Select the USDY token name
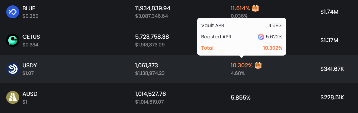Image resolution: width=358 pixels, height=113 pixels. [x=30, y=65]
